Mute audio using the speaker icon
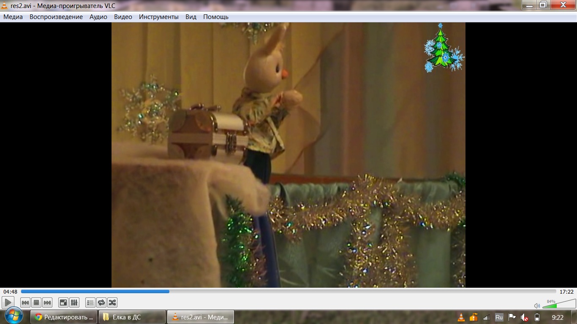Screen dimensions: 577x324 point(537,306)
